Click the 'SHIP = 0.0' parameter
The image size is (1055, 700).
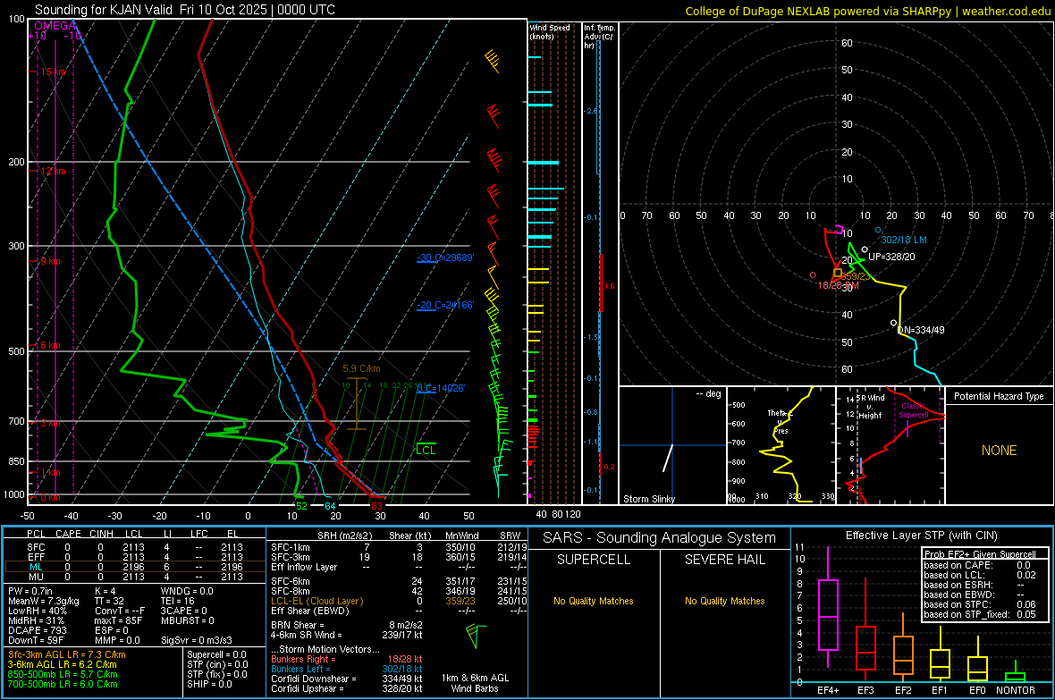coord(209,684)
